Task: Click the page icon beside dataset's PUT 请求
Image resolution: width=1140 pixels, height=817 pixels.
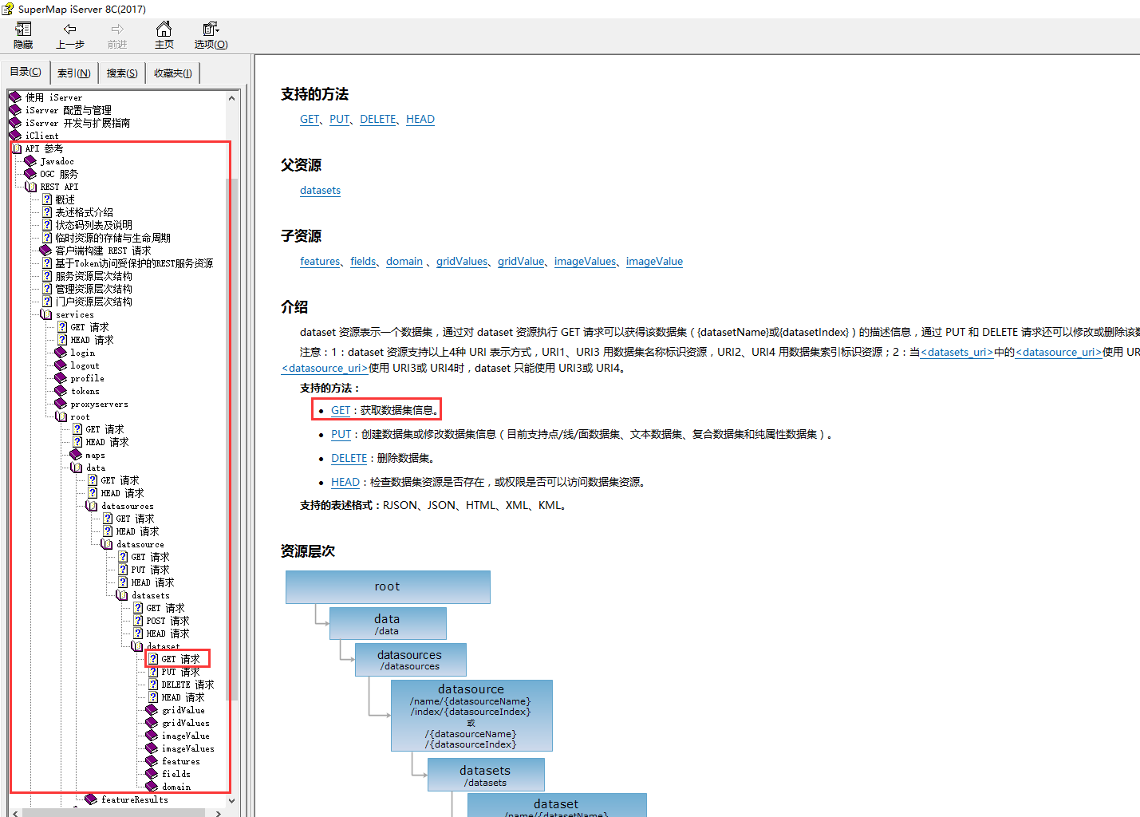Action: pos(153,672)
